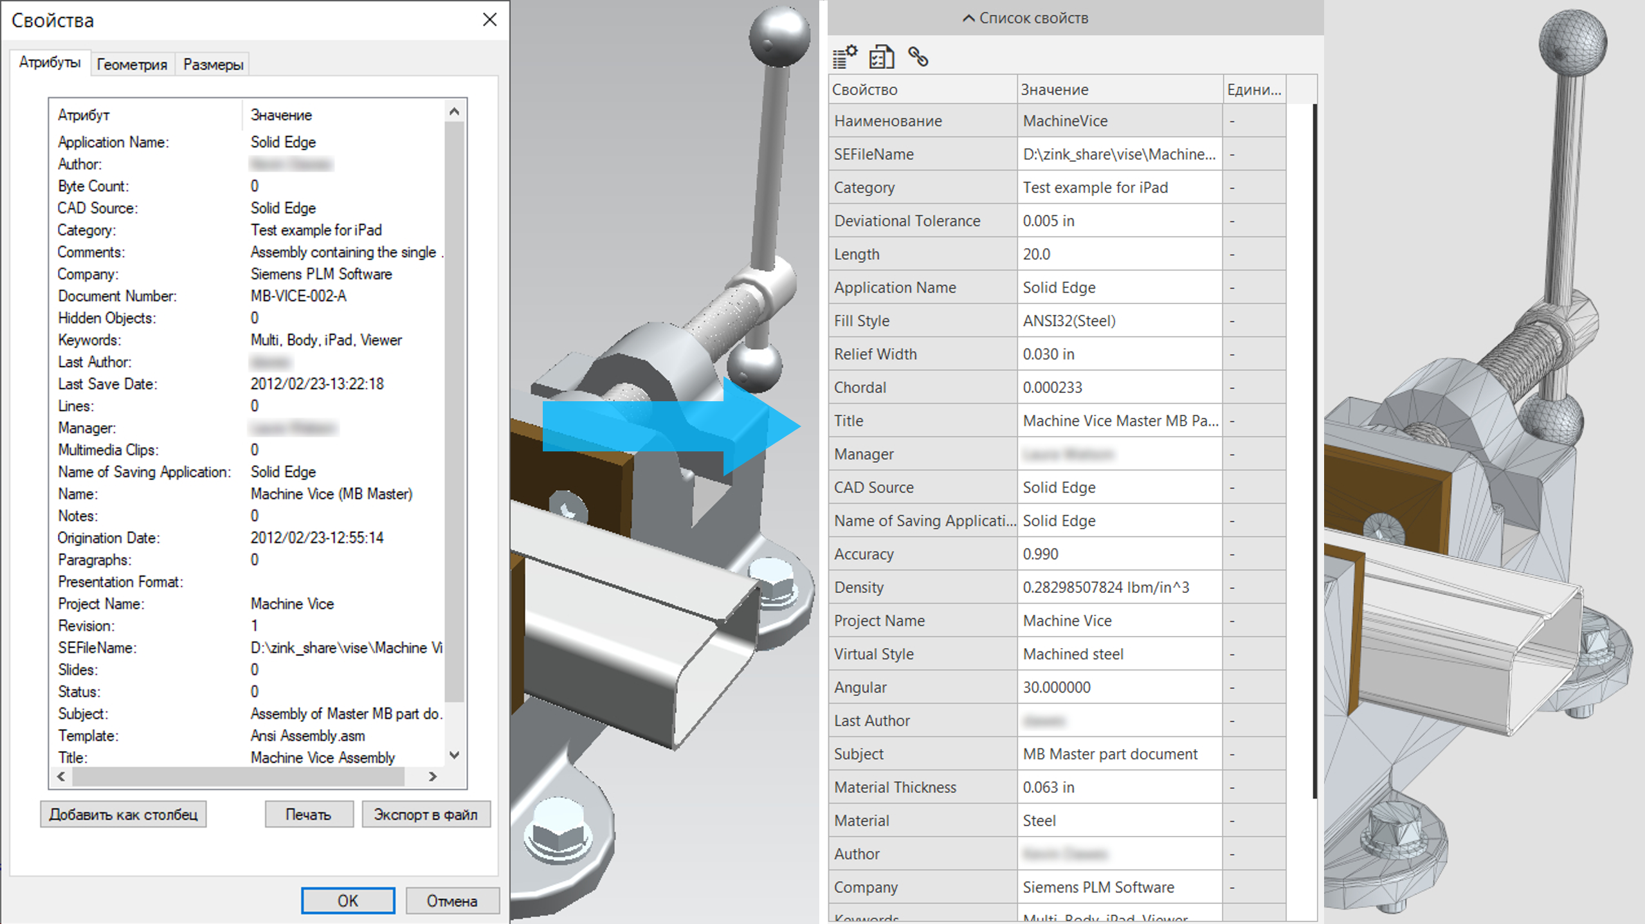
Task: Click the Свойство column header
Action: point(923,89)
